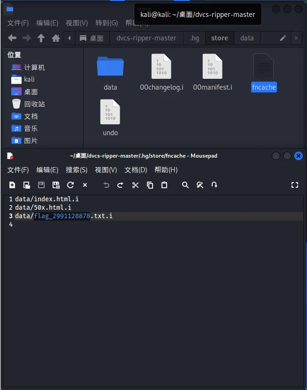The width and height of the screenshot is (307, 390).
Task: Click the Save As icon in Mousepad toolbar
Action: pyautogui.click(x=56, y=185)
